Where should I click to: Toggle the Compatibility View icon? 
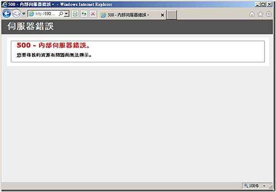coord(75,14)
